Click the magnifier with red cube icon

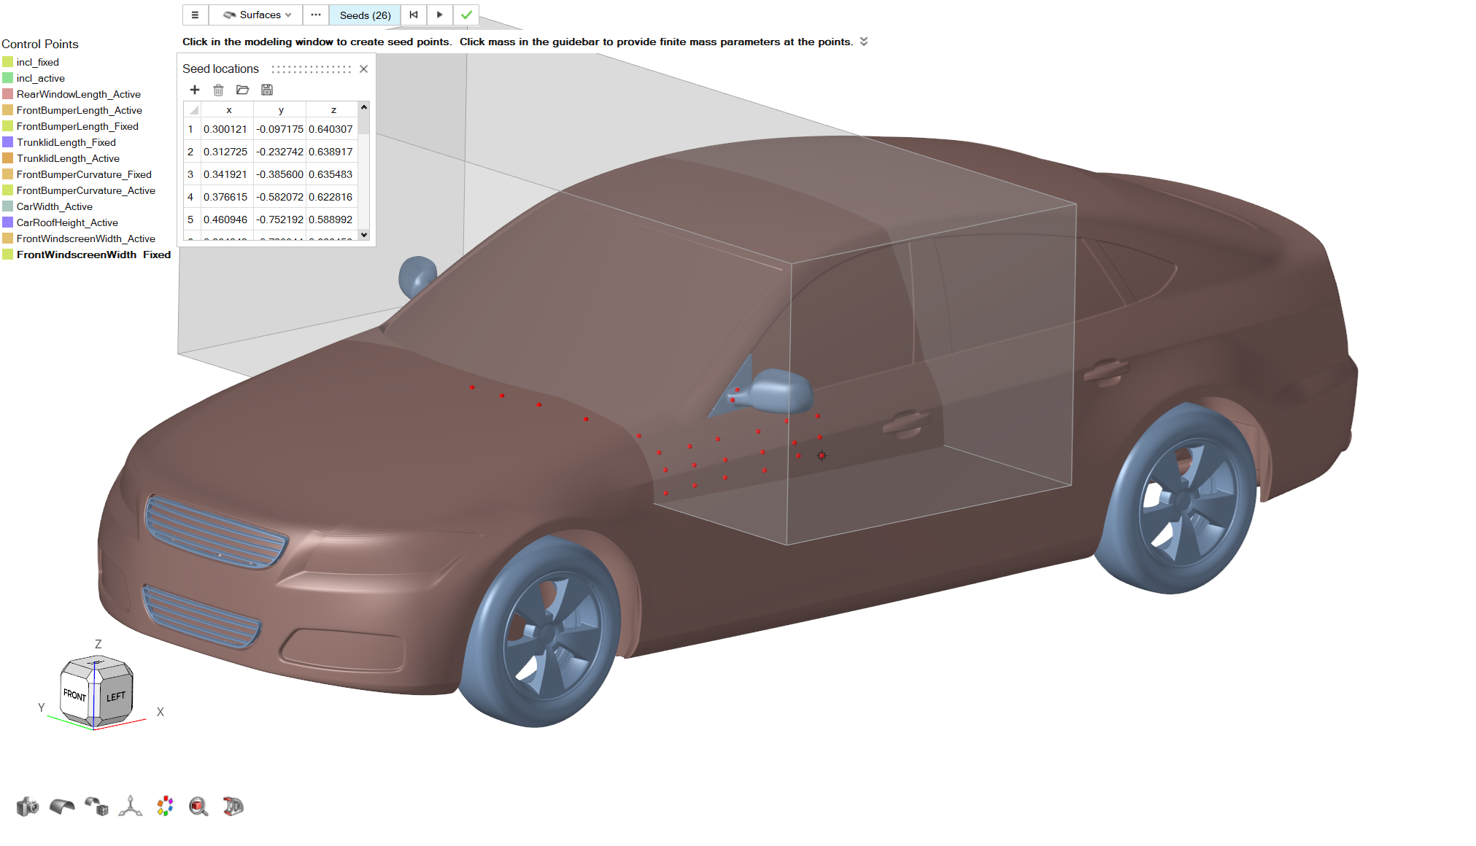tap(198, 807)
